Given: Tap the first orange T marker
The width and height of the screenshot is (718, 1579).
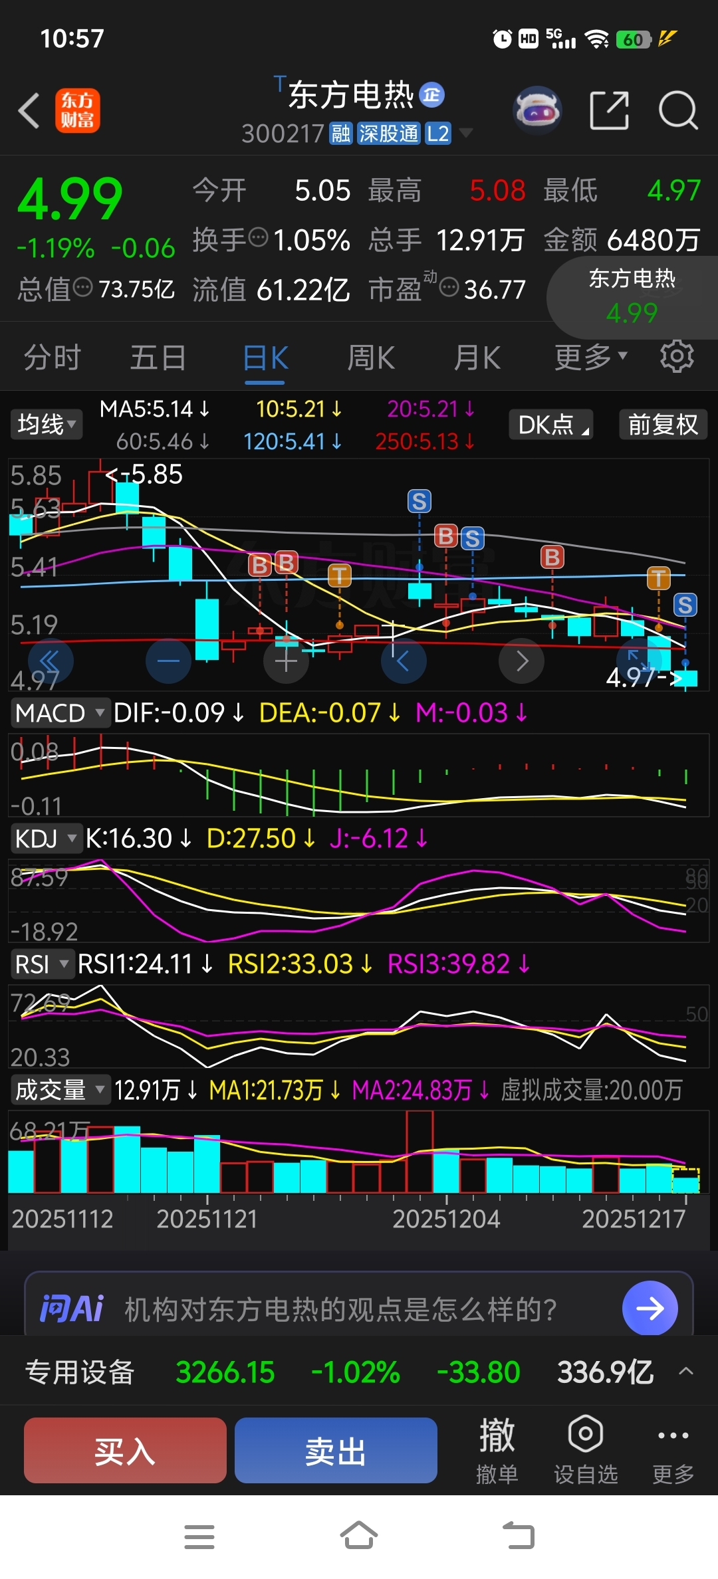Looking at the screenshot, I should pos(340,575).
